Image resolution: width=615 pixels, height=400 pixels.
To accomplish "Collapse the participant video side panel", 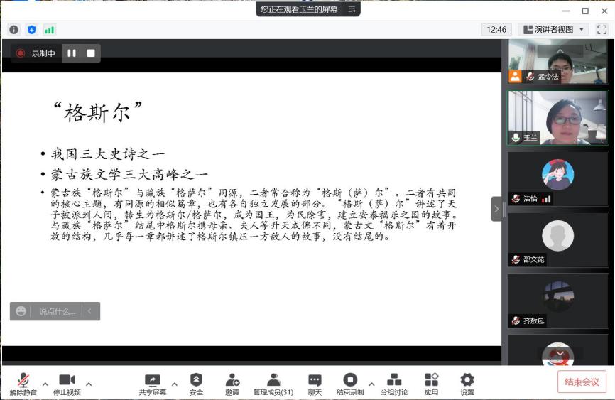I will [496, 209].
